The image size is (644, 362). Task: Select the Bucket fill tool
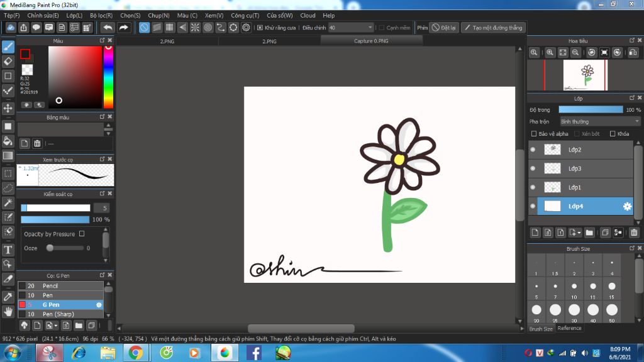point(8,141)
